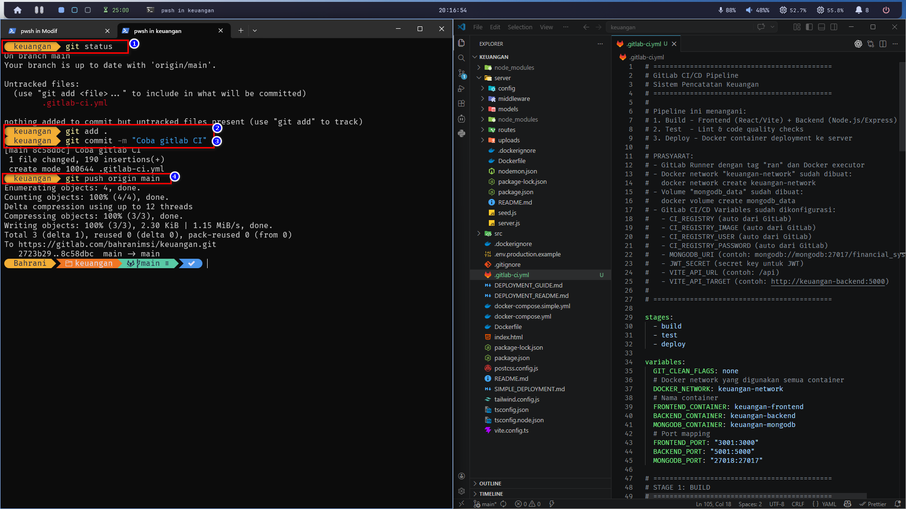Select the second workspace indicator
The height and width of the screenshot is (509, 906).
pos(75,10)
